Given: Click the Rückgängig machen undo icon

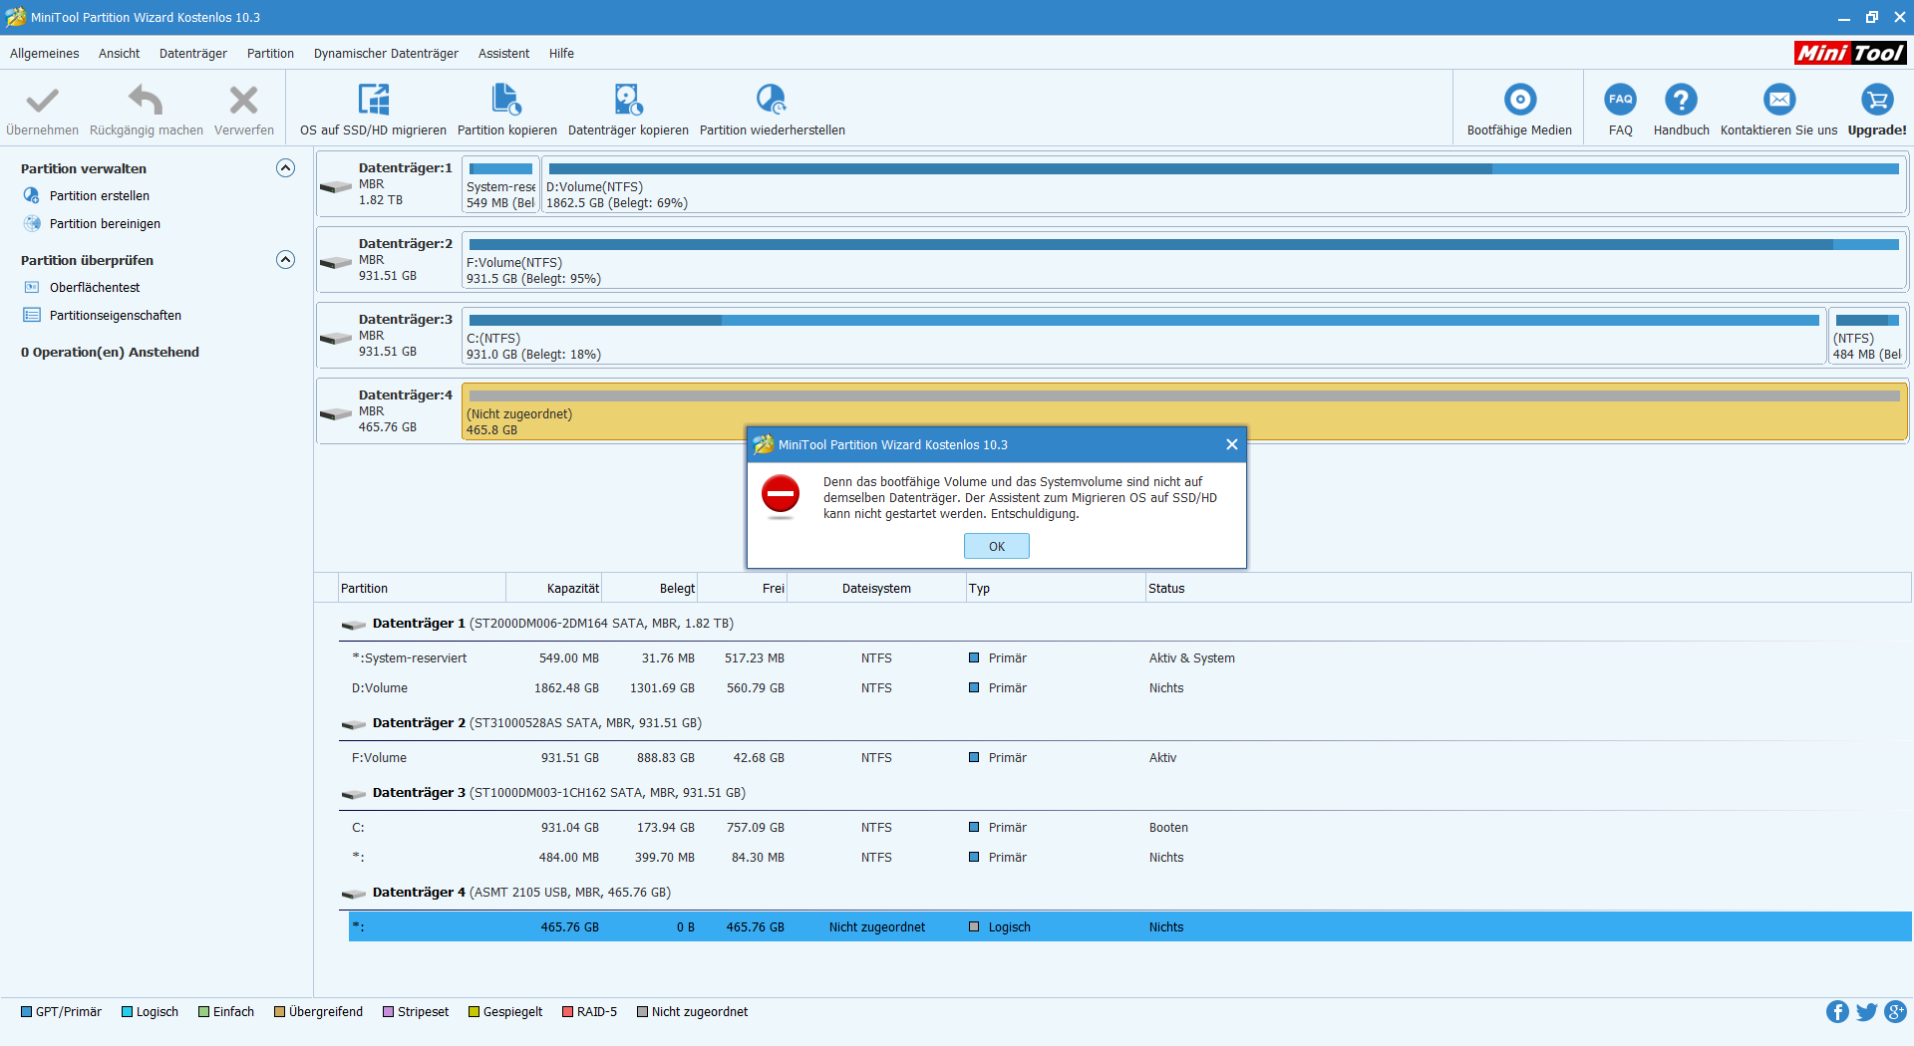Looking at the screenshot, I should [146, 100].
